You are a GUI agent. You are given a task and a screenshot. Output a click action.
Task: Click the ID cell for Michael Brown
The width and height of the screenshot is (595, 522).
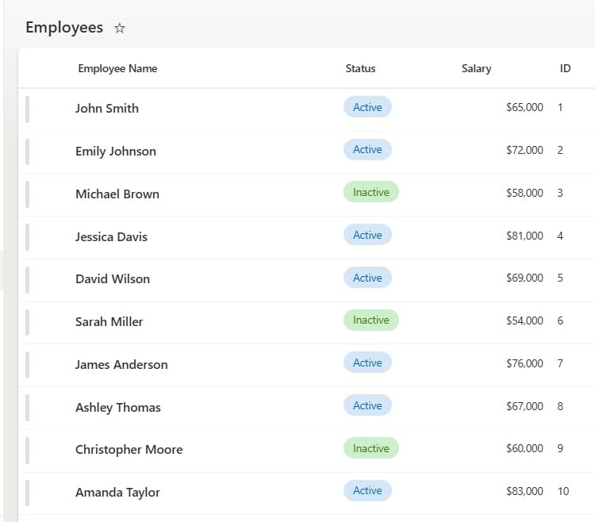560,193
